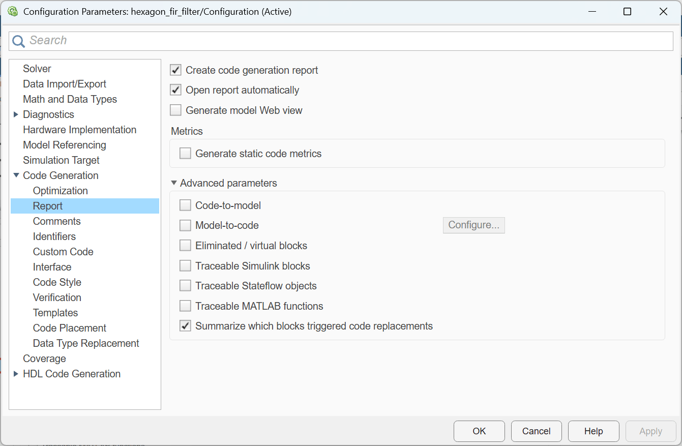Click the Apply button
This screenshot has width=682, height=446.
(x=651, y=431)
